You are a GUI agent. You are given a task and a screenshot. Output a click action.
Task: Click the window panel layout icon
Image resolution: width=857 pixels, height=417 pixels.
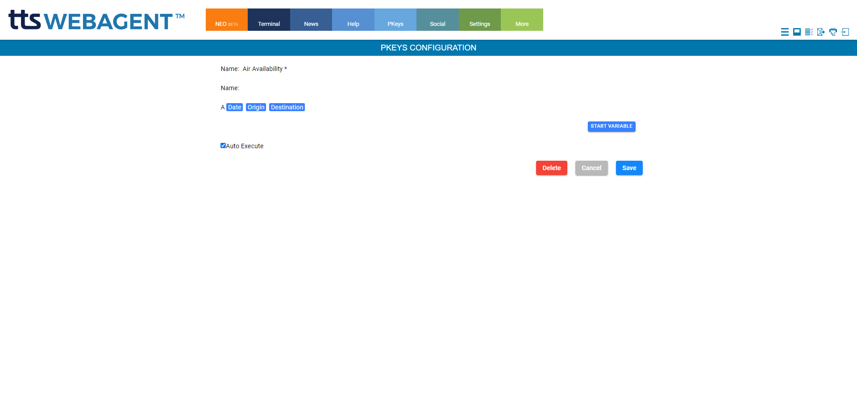point(797,32)
